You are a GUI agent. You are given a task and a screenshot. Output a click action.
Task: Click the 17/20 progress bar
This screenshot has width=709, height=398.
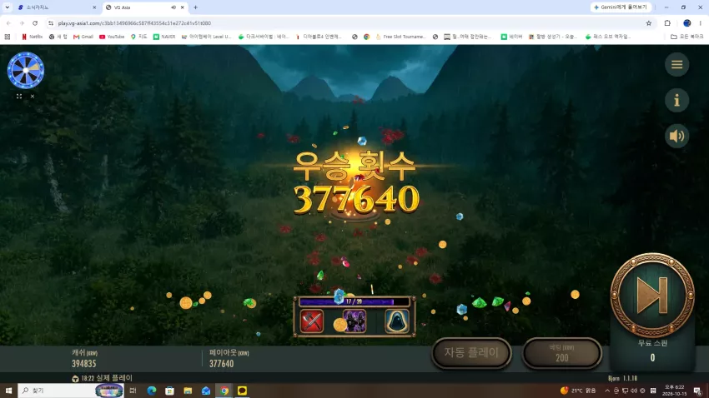pos(354,301)
